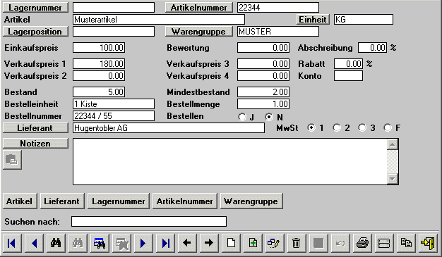Click the black right arrow icon

point(209,243)
